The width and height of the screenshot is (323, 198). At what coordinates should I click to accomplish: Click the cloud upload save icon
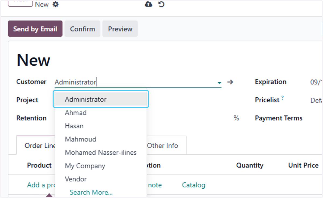click(x=149, y=4)
